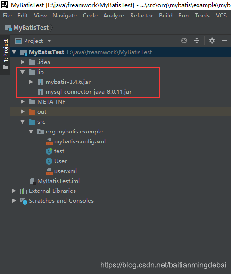Select the test class name
231x274 pixels.
tap(59, 151)
